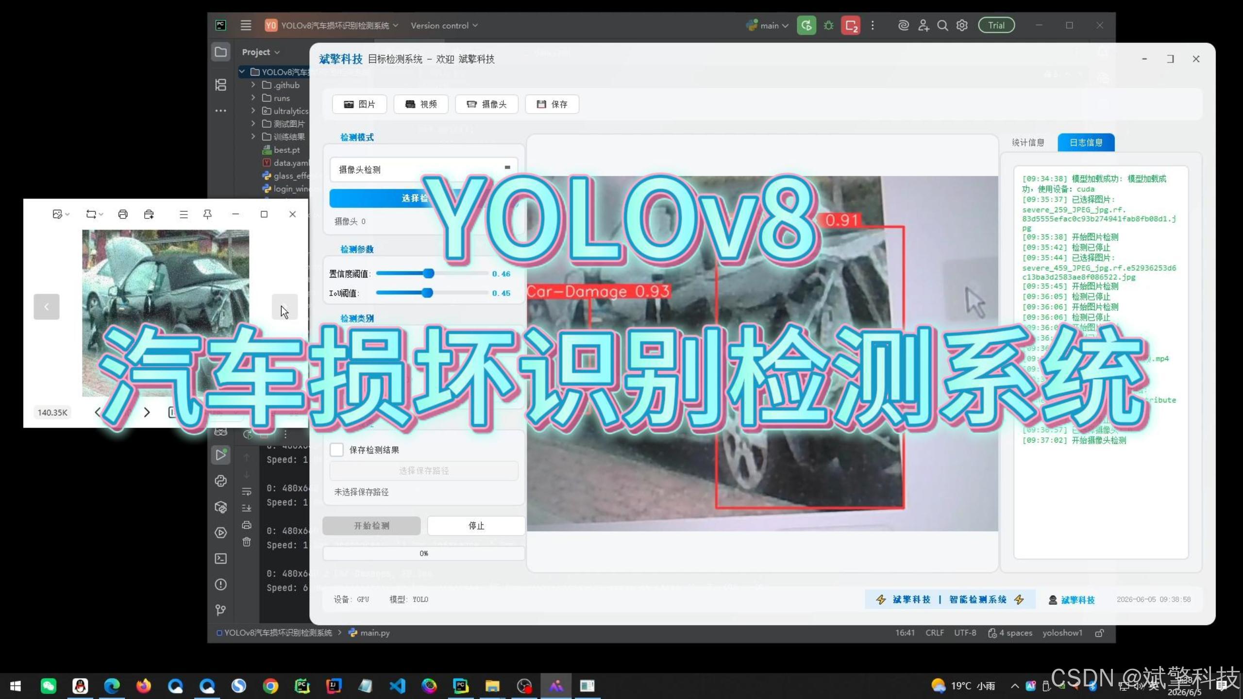
Task: Click the red Stop icon in PyCharm
Action: (851, 25)
